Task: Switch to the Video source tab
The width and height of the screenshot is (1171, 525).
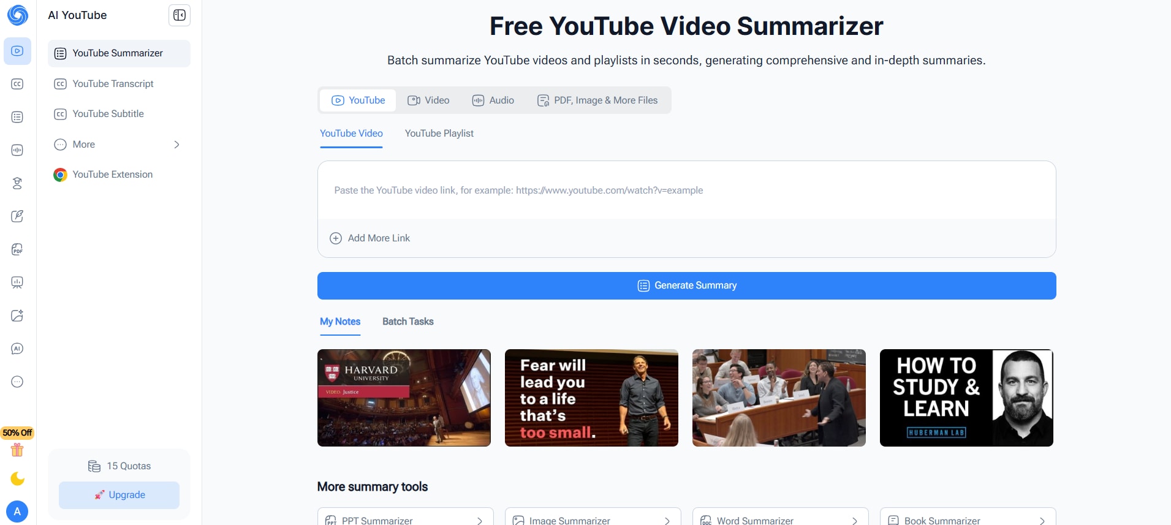Action: (429, 100)
